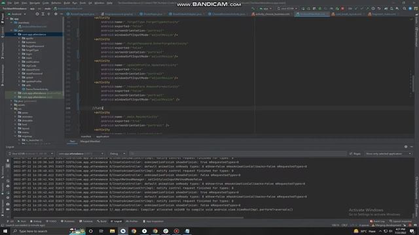Open the App Inspection tool window
Image resolution: width=419 pixels, height=235 pixels.
[153, 221]
